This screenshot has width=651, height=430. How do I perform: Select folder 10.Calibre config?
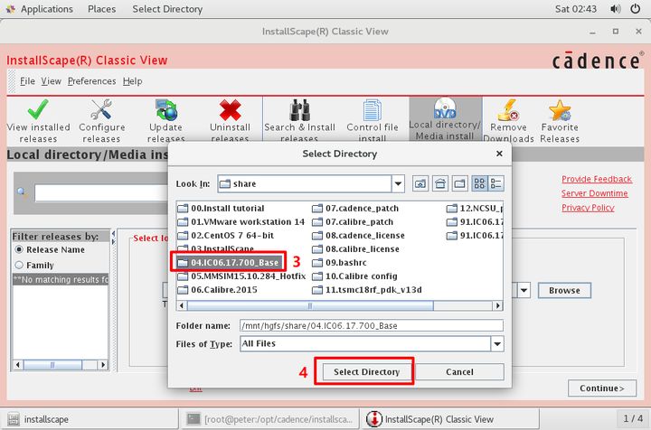(x=354, y=276)
